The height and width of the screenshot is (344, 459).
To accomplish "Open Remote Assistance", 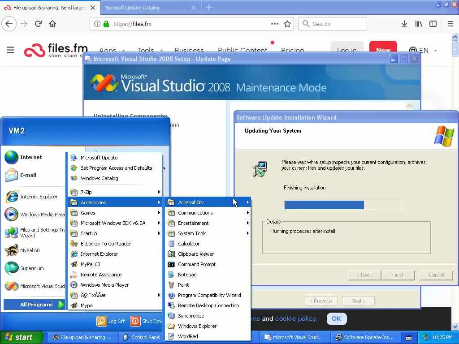I will pyautogui.click(x=115, y=275).
